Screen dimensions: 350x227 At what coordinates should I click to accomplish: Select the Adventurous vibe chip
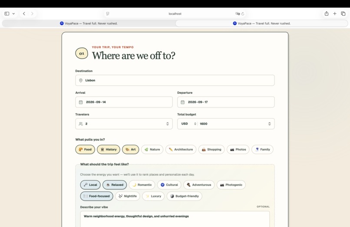click(199, 185)
